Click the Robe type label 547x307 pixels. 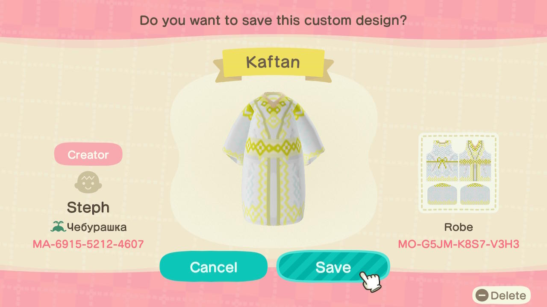pyautogui.click(x=459, y=227)
